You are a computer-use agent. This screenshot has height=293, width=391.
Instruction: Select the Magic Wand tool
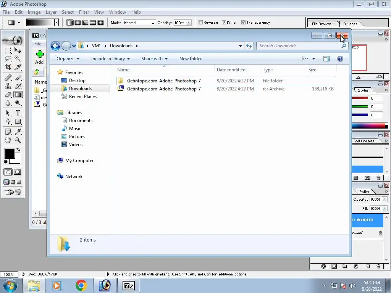pos(18,59)
